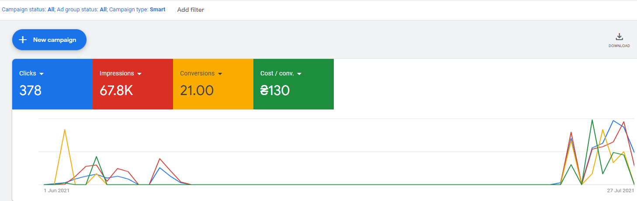Click the DOWNLOAD label
The image size is (637, 201).
pyautogui.click(x=619, y=46)
